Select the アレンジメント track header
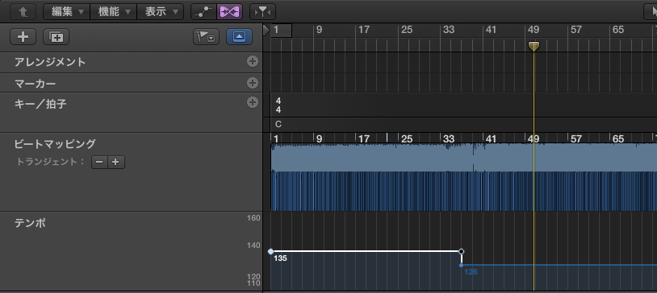Image resolution: width=657 pixels, height=293 pixels. (131, 62)
